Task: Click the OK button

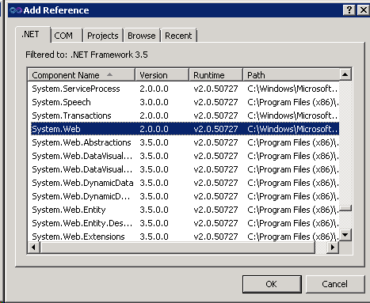Action: (272, 284)
